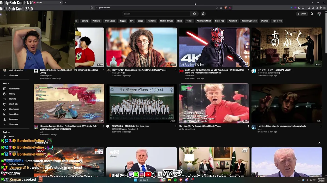Select the Watched filter chip
This screenshot has height=183, width=327.
(264, 21)
